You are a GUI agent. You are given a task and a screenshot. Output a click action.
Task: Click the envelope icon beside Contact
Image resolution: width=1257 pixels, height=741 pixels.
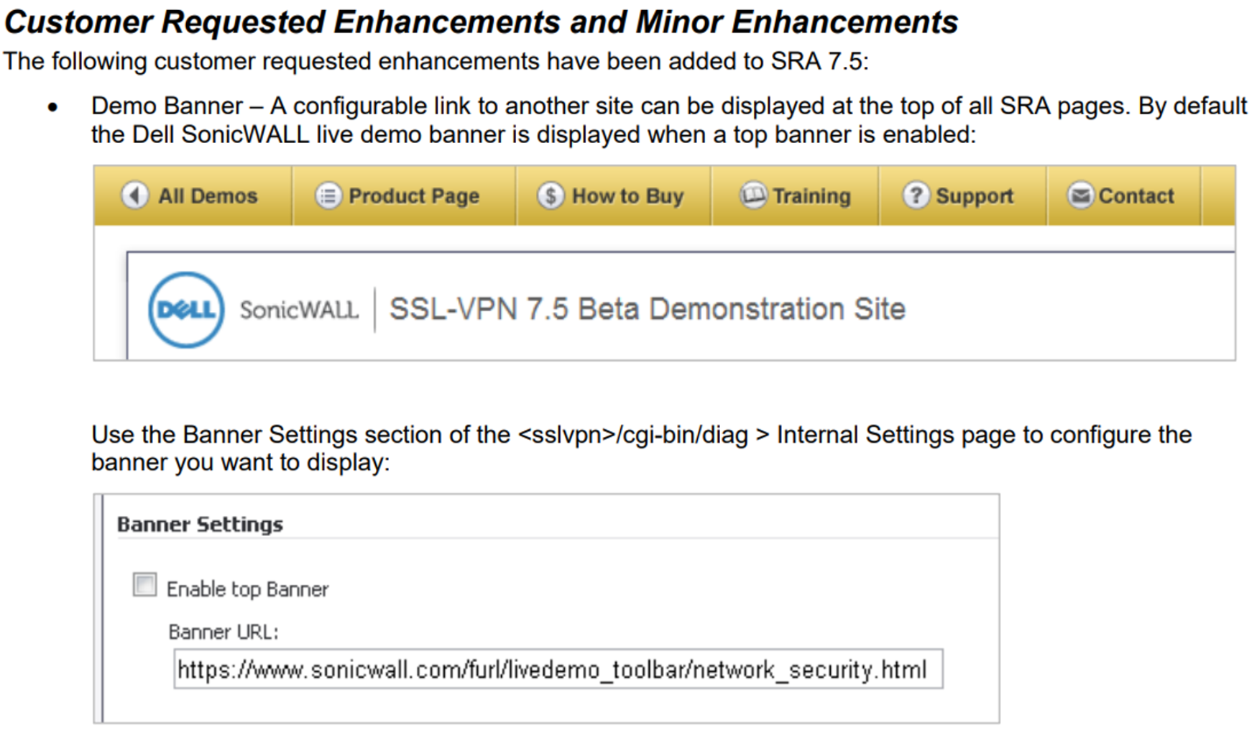(1079, 195)
